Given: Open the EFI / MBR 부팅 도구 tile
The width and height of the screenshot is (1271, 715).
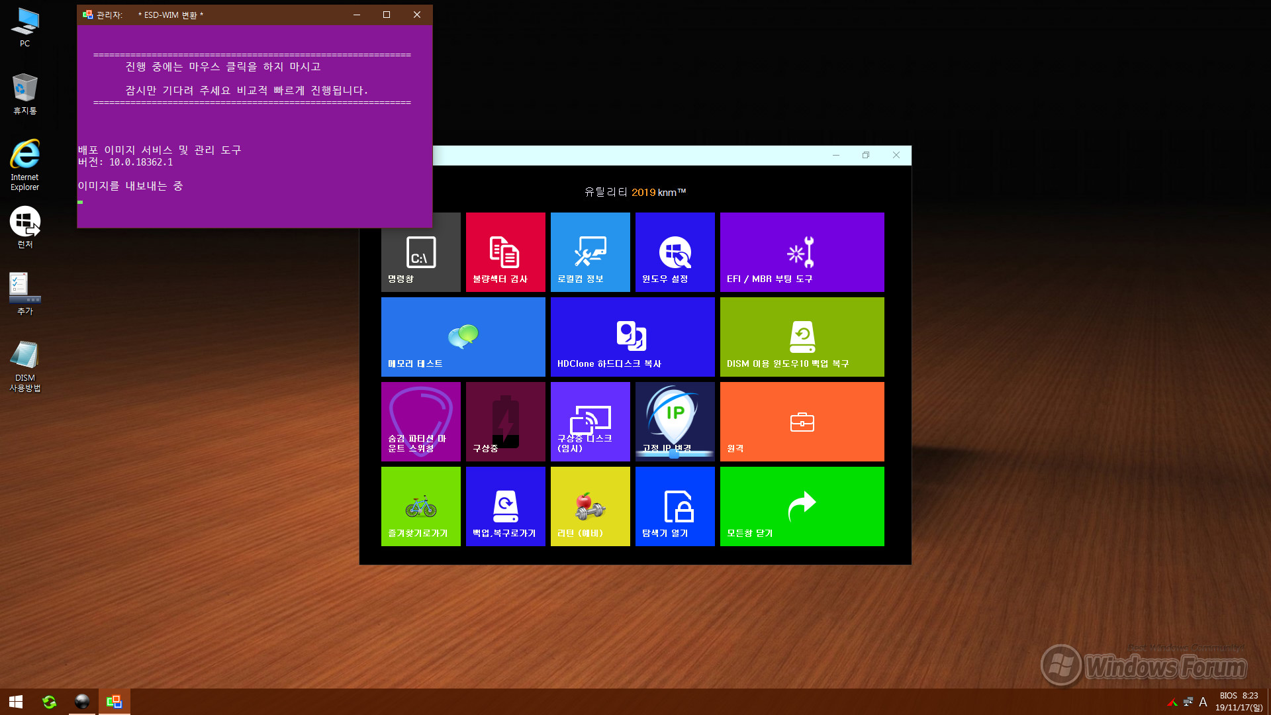Looking at the screenshot, I should 802,252.
